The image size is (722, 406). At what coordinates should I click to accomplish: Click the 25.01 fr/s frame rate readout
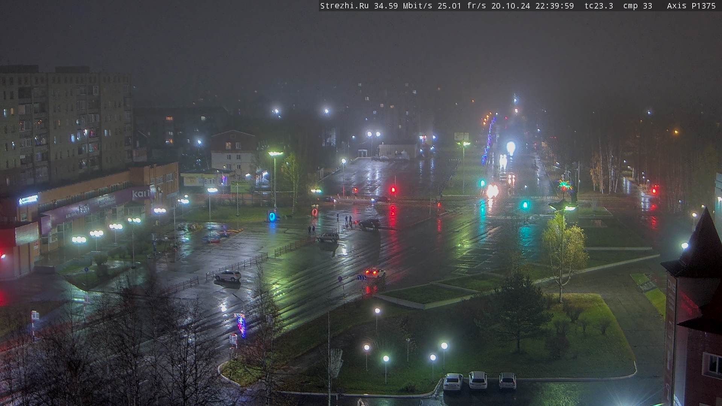[462, 6]
